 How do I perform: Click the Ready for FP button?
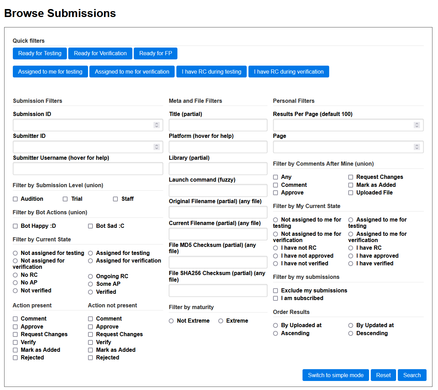click(156, 53)
